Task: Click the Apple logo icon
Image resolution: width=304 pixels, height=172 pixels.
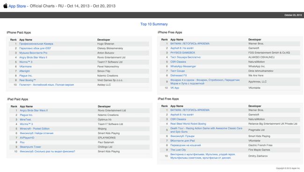Action: tap(6, 6)
